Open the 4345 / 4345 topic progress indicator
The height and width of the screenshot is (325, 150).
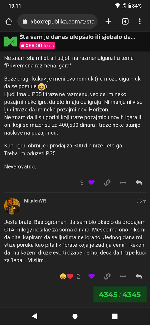coord(120,295)
